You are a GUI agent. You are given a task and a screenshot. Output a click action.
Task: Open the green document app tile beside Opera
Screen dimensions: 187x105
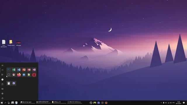(x=29, y=75)
